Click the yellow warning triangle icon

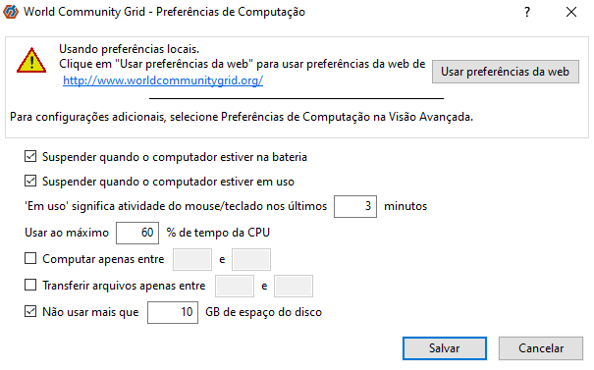pyautogui.click(x=31, y=60)
